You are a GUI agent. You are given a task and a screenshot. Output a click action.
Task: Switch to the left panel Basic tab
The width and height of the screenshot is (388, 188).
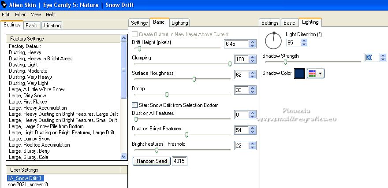[x=31, y=26]
